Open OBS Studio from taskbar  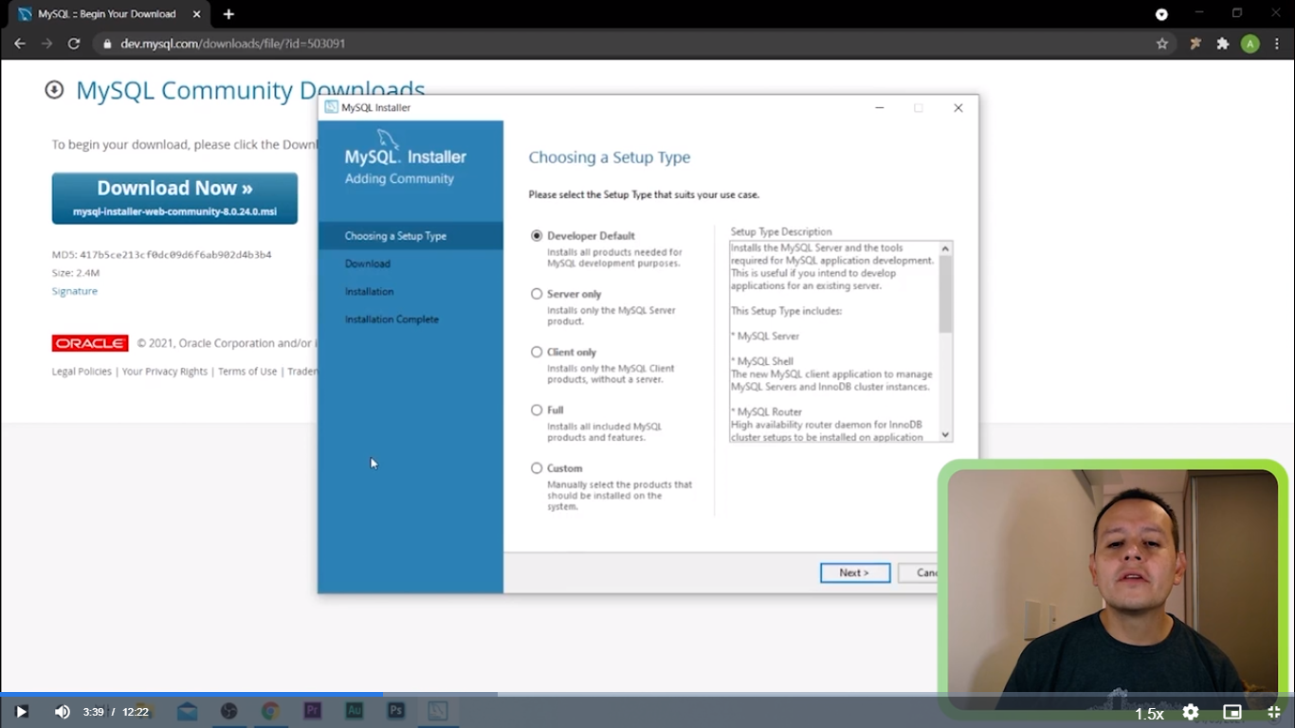click(x=228, y=711)
